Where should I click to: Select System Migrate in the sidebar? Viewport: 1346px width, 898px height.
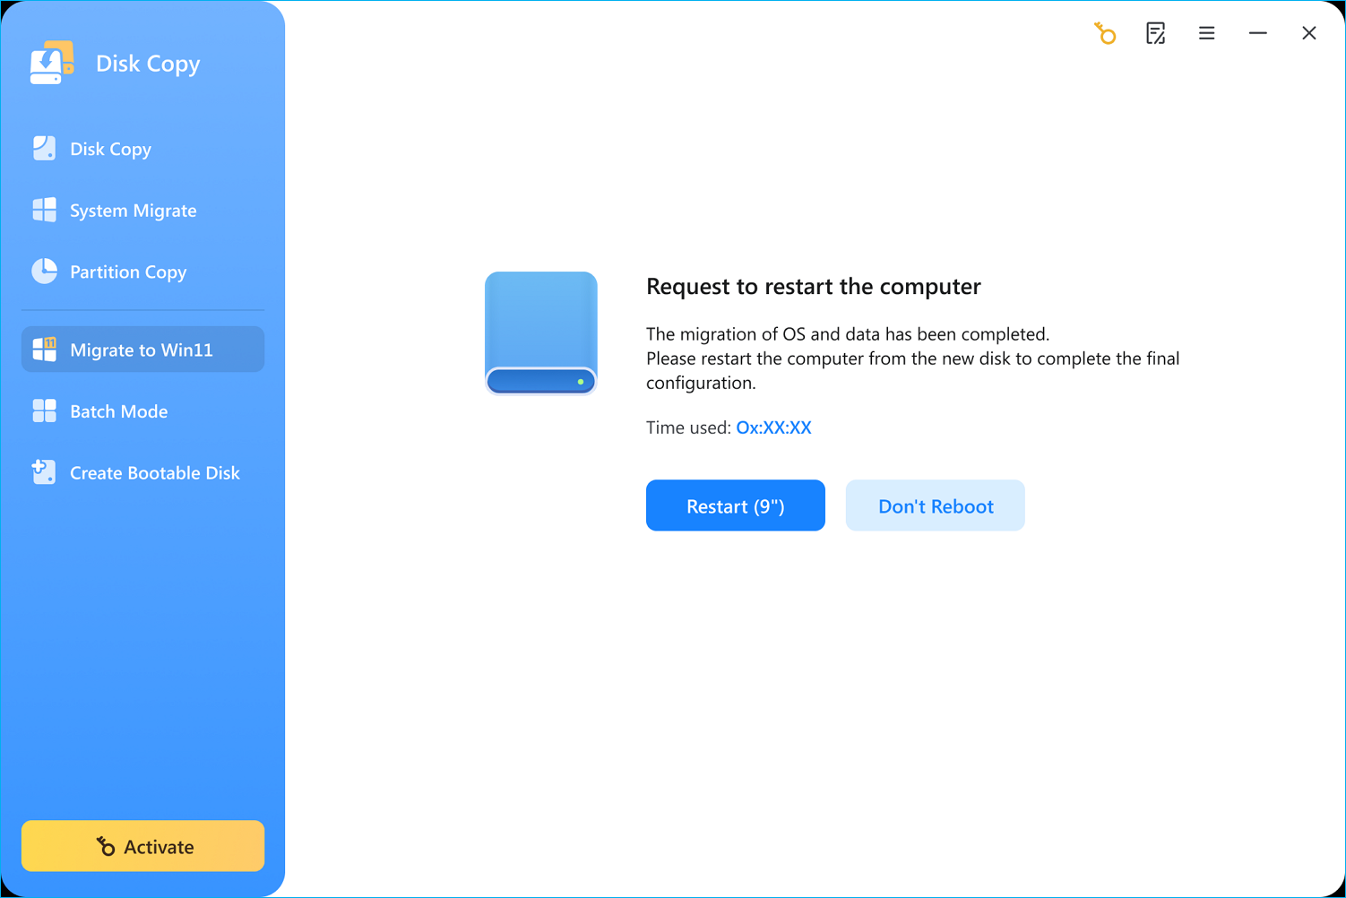pyautogui.click(x=142, y=211)
